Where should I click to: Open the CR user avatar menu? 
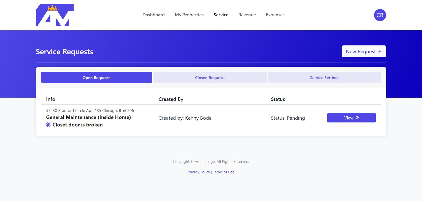pos(380,15)
